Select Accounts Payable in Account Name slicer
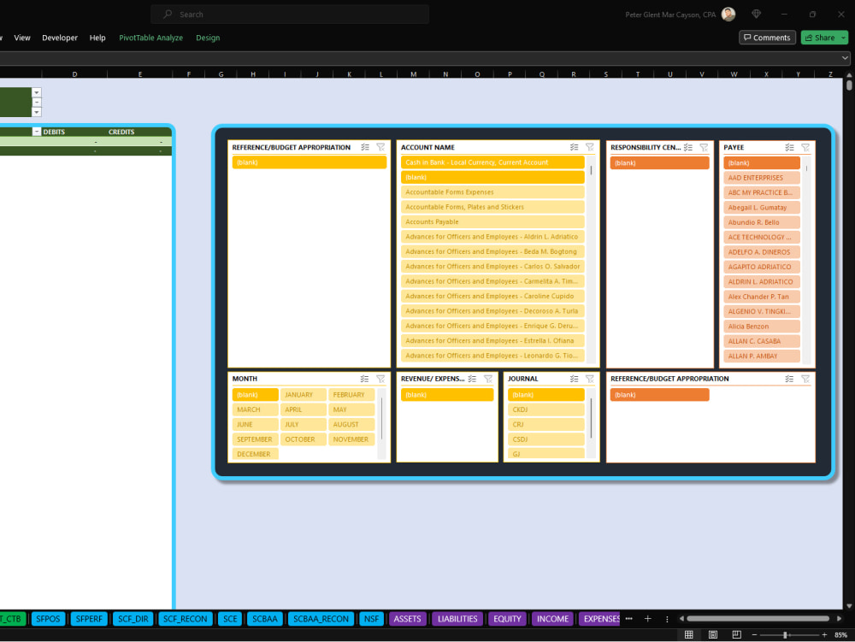Viewport: 855px width, 642px height. [492, 221]
